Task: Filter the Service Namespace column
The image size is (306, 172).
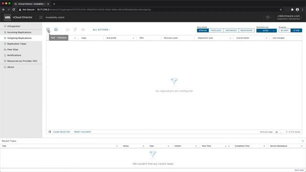Action: 302,146
